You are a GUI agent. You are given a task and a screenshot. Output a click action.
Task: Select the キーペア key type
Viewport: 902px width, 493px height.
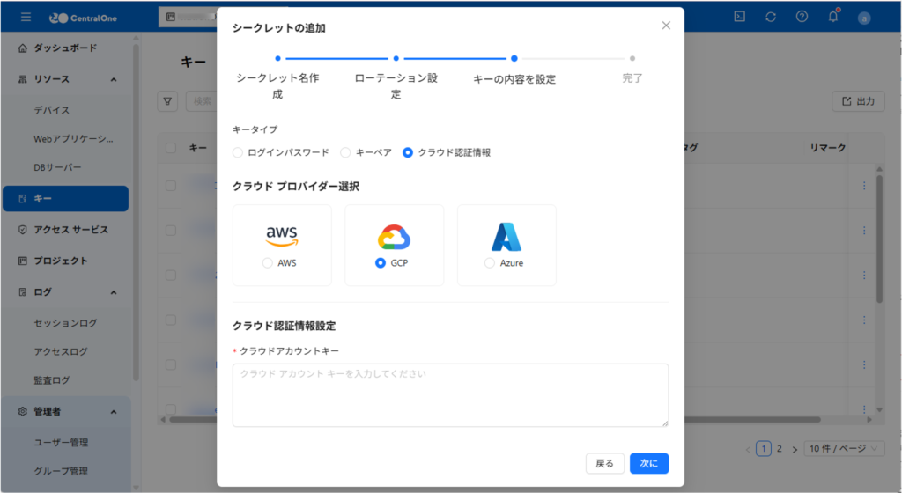click(x=345, y=152)
